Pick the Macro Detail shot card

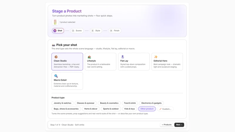pos(67,81)
